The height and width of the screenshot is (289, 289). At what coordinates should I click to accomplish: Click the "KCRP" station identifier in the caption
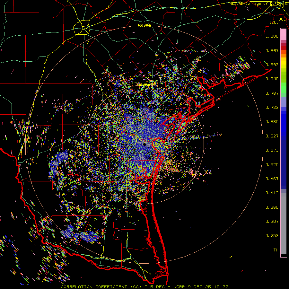click(x=179, y=287)
